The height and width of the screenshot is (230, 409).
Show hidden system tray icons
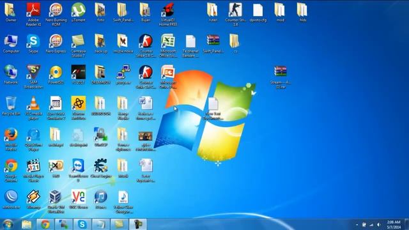(x=357, y=224)
